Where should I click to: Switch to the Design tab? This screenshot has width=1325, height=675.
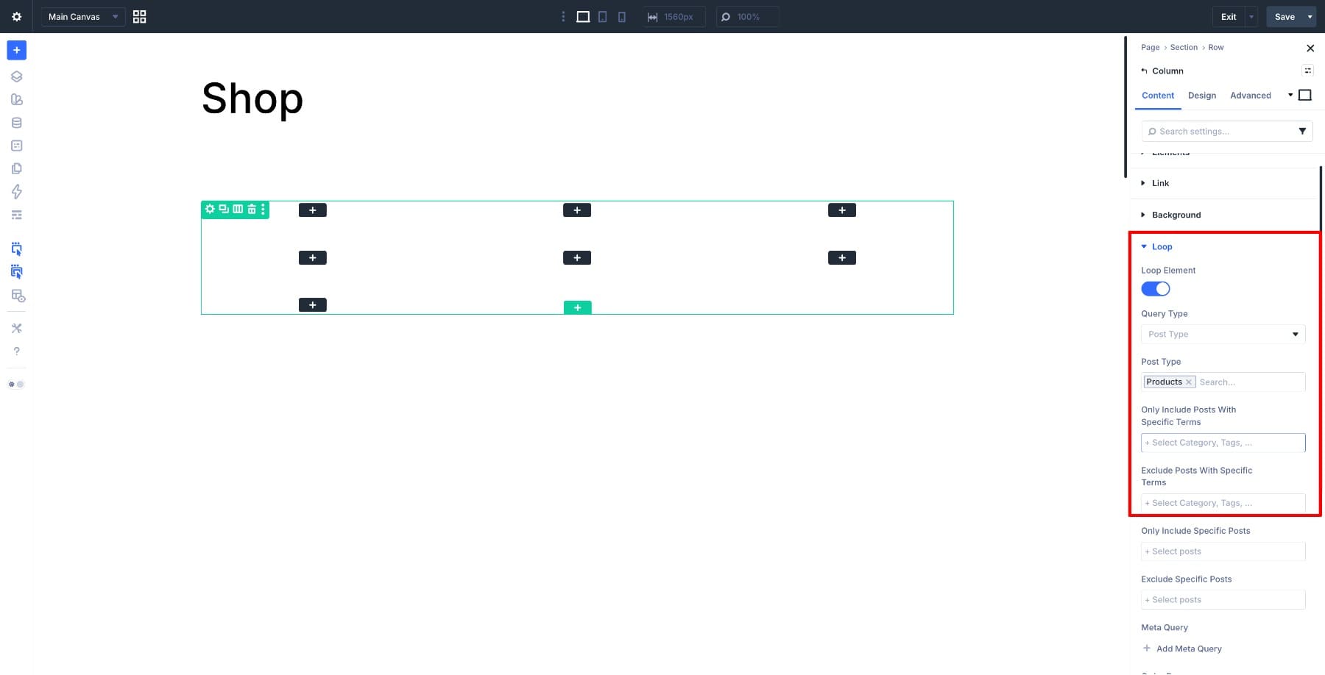[x=1201, y=96]
